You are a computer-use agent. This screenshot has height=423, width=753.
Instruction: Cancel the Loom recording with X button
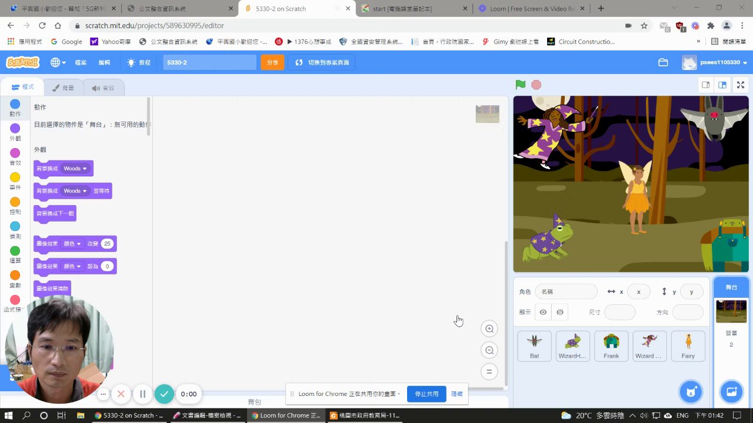[x=121, y=394]
